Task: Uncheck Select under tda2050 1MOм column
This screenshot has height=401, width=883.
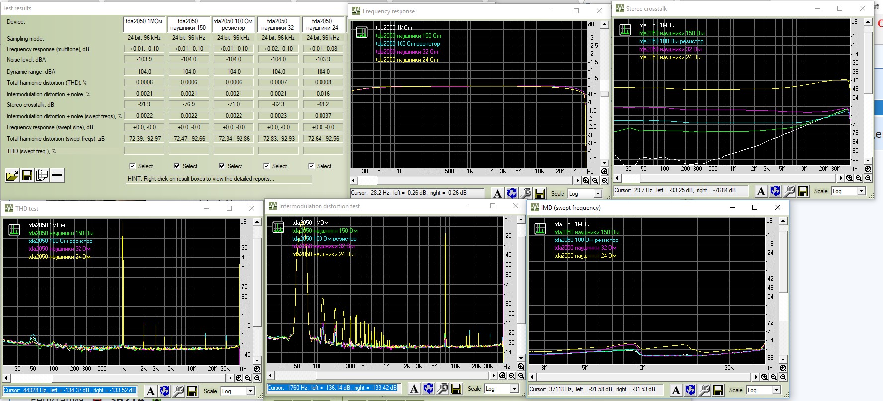Action: pyautogui.click(x=132, y=166)
